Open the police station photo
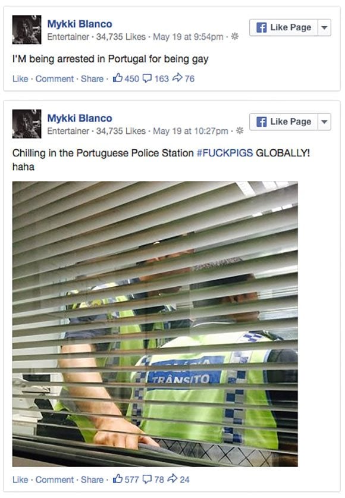Viewport: 345px width, 498px height. click(155, 324)
